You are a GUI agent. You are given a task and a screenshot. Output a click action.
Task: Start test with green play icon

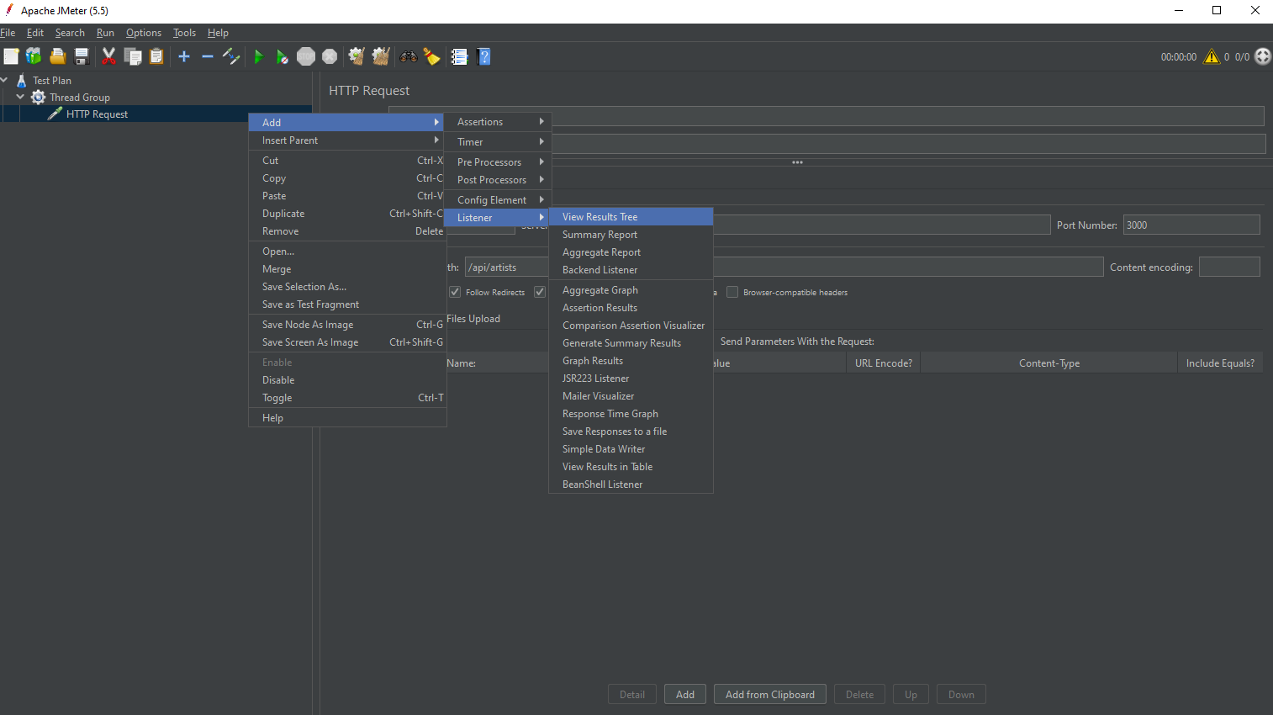[259, 56]
